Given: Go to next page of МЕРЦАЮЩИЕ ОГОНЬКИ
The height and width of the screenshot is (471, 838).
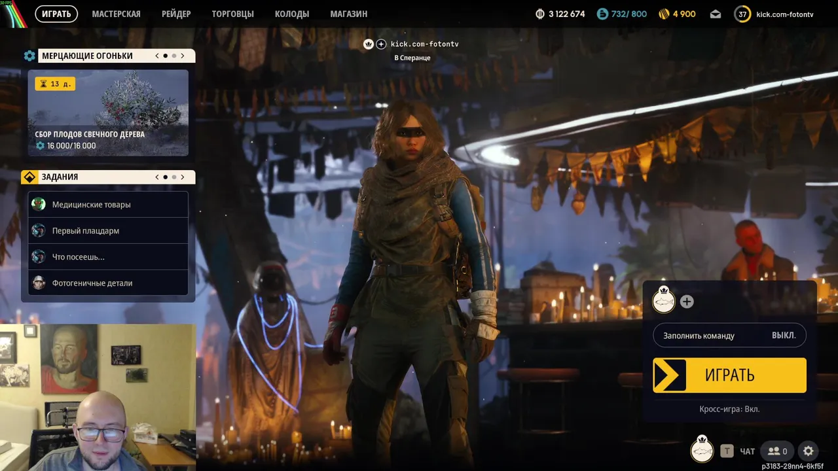Looking at the screenshot, I should pos(183,56).
